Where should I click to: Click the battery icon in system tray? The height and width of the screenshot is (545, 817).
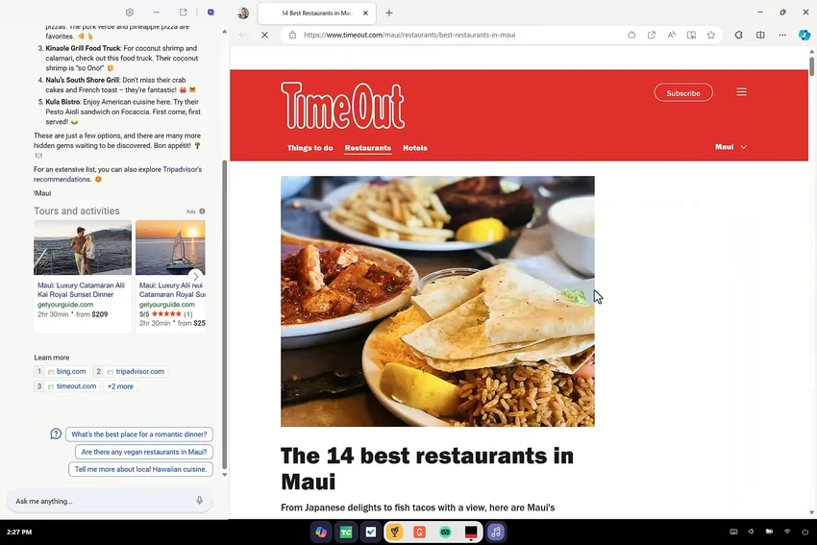769,532
